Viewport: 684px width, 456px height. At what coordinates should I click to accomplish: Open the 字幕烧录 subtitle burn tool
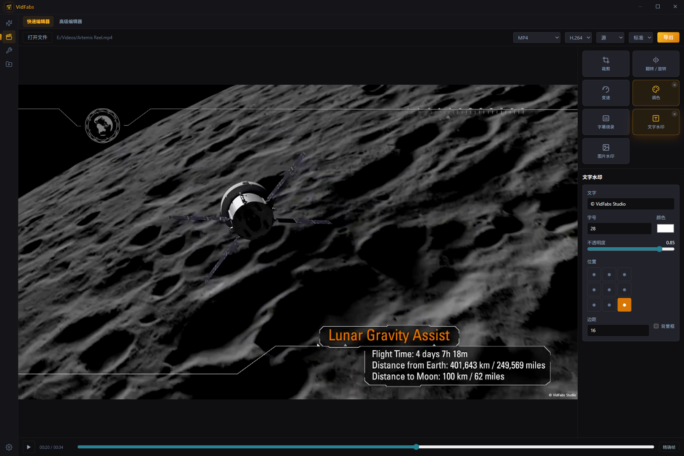click(606, 122)
